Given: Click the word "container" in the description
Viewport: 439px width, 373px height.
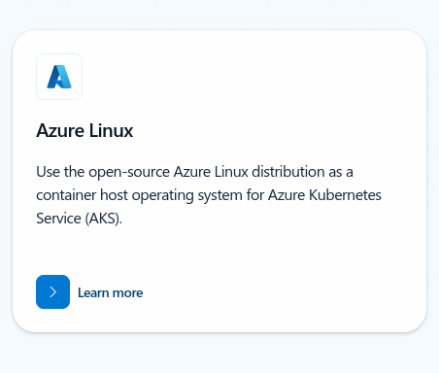Looking at the screenshot, I should tap(66, 195).
